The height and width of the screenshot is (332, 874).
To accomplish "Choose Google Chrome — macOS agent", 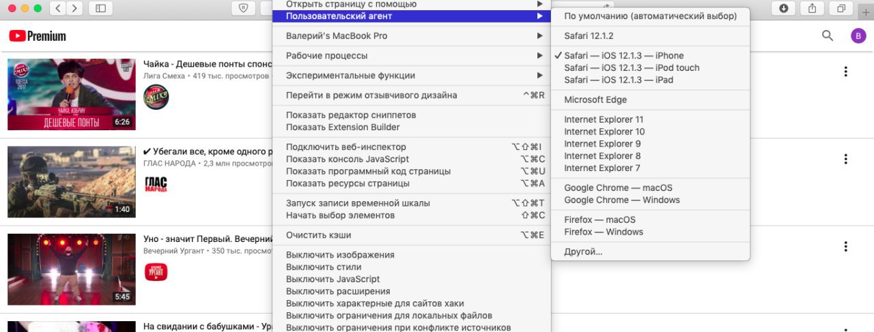I will [650, 188].
